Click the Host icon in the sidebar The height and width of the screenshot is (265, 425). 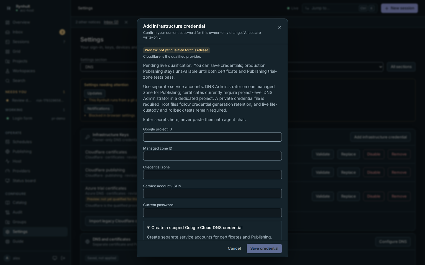(x=8, y=161)
